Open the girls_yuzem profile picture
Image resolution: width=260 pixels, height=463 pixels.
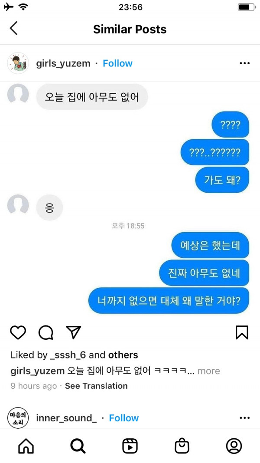[18, 63]
